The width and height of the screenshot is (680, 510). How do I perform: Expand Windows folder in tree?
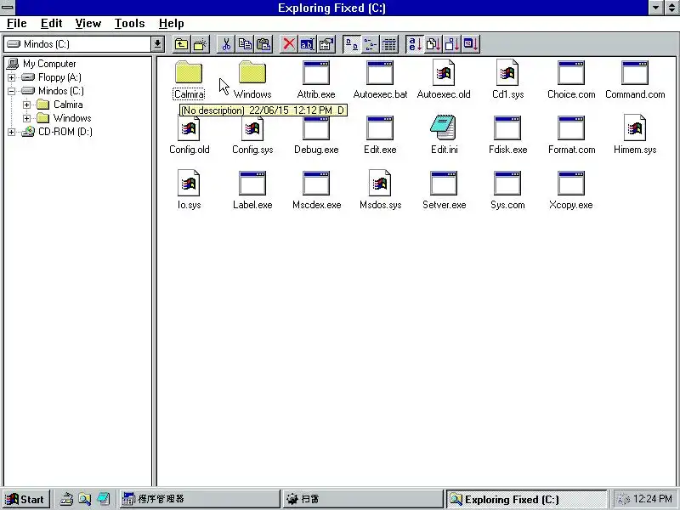click(27, 118)
